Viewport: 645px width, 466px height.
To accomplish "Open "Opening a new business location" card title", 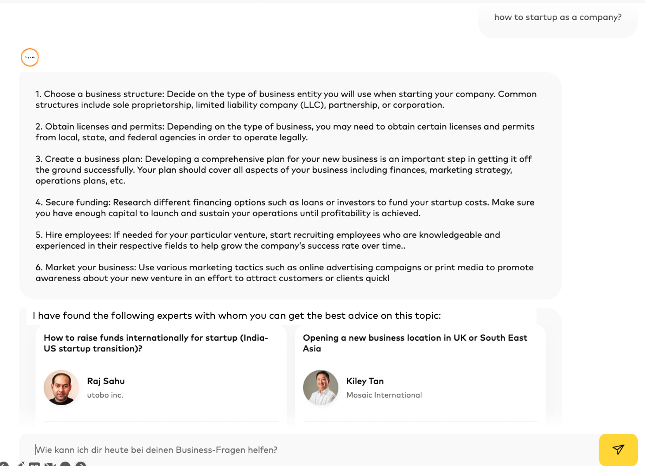I will (x=415, y=343).
